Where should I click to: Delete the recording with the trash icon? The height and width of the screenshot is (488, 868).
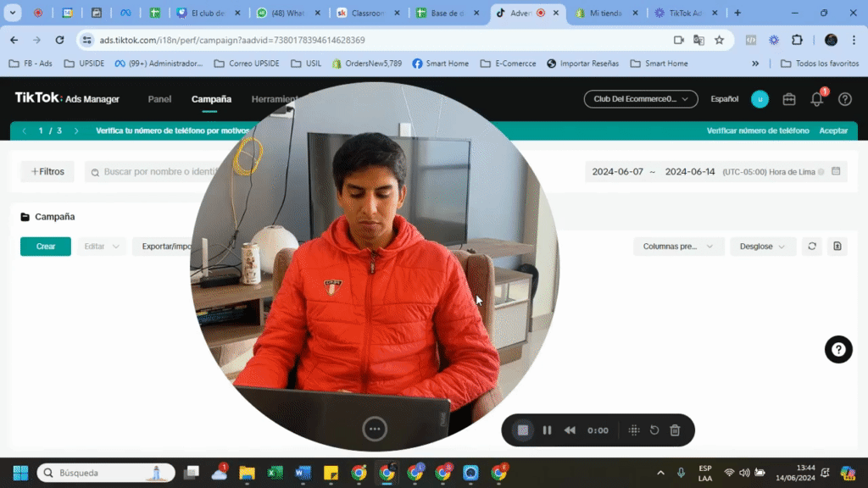coord(674,430)
